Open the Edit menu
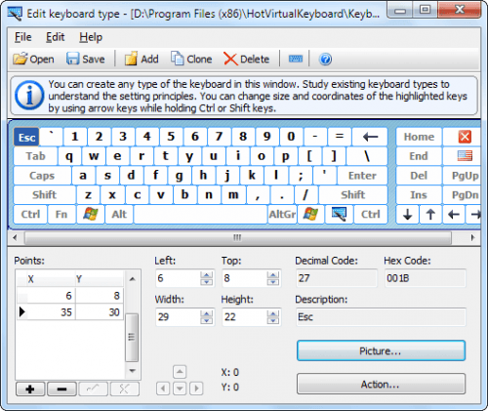 click(55, 37)
